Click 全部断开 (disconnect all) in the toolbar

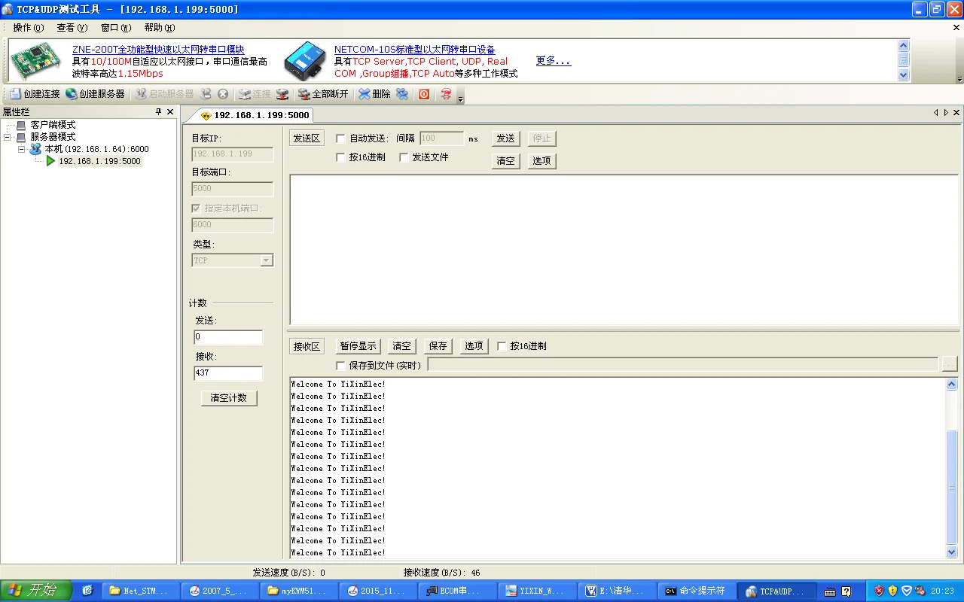(x=323, y=94)
